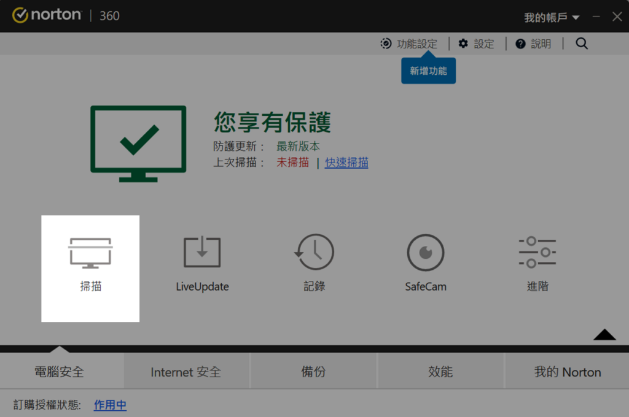629x417 pixels.
Task: Select the 電腦安全 tab
Action: (x=62, y=372)
